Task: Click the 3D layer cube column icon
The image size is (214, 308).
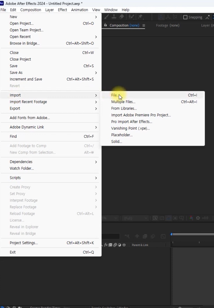Action: (124, 245)
